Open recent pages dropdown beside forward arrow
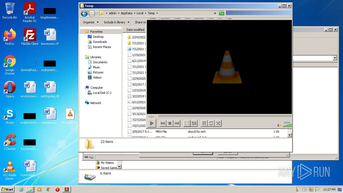Screen dimensions: 343x193 (x=97, y=13)
